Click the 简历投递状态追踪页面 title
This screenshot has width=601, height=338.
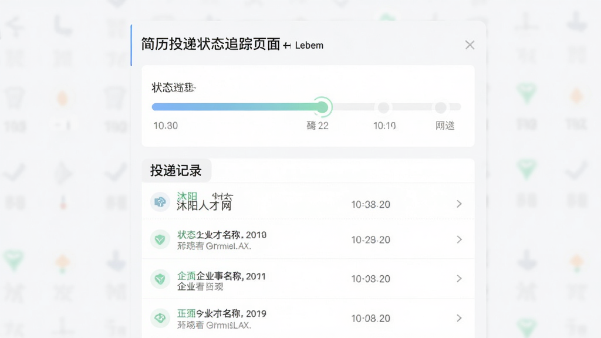tap(211, 44)
